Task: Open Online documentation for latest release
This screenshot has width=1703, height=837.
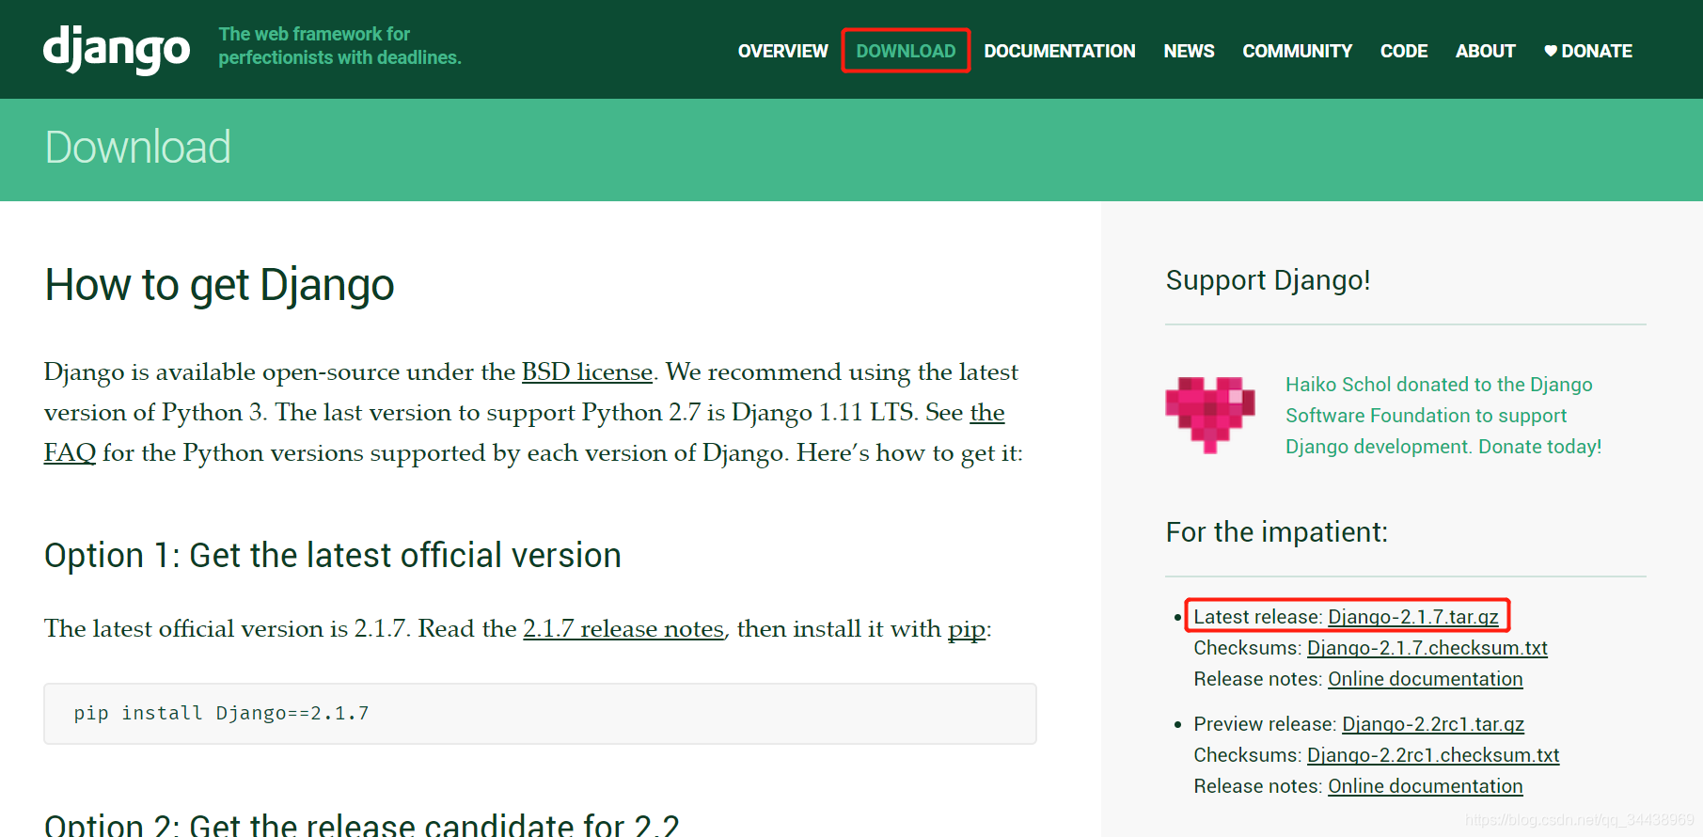Action: pos(1426,679)
